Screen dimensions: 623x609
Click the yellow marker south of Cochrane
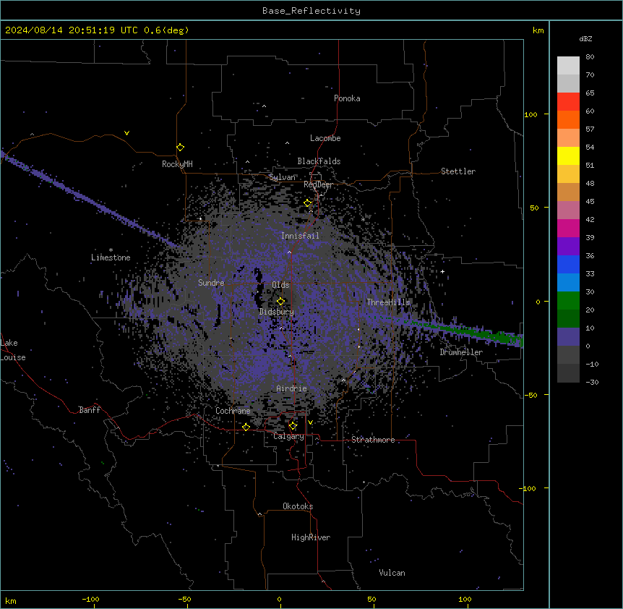246,427
